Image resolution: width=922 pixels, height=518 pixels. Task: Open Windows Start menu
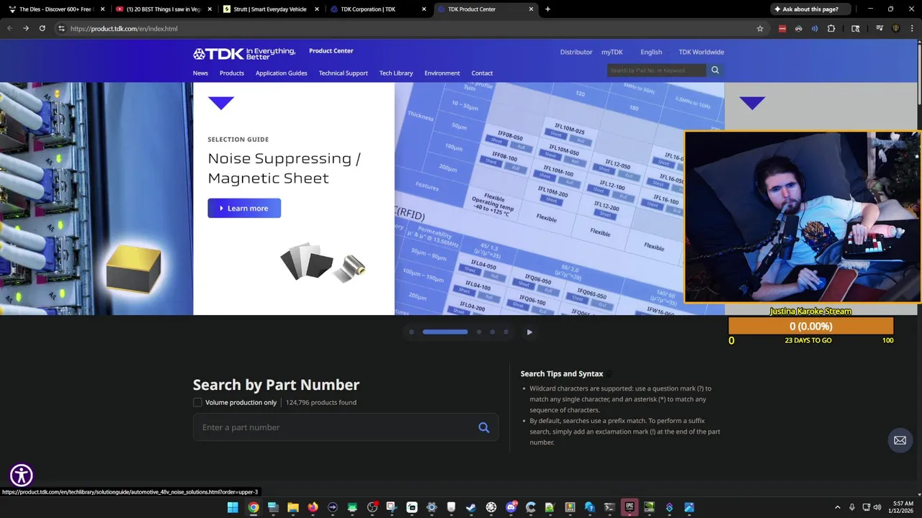233,507
